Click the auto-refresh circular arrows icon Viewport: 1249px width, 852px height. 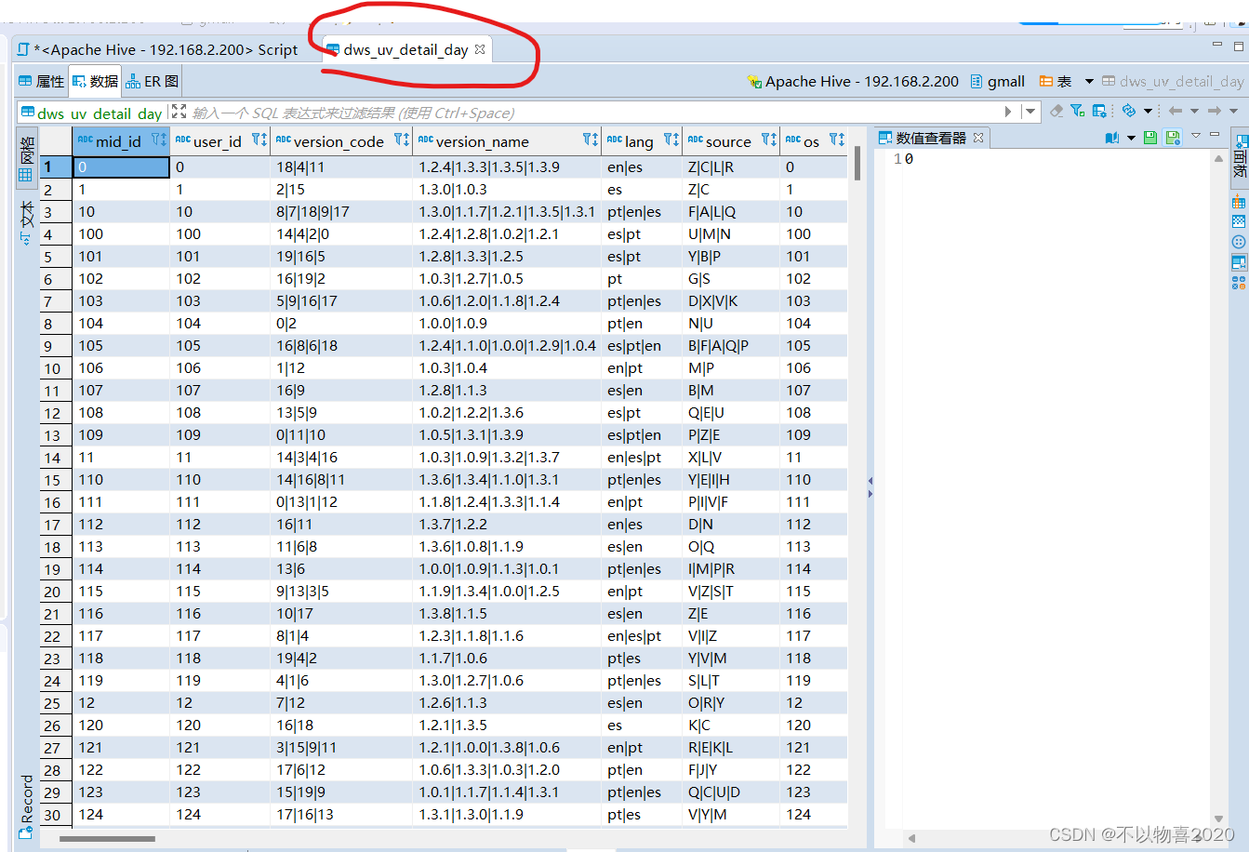tap(1129, 111)
